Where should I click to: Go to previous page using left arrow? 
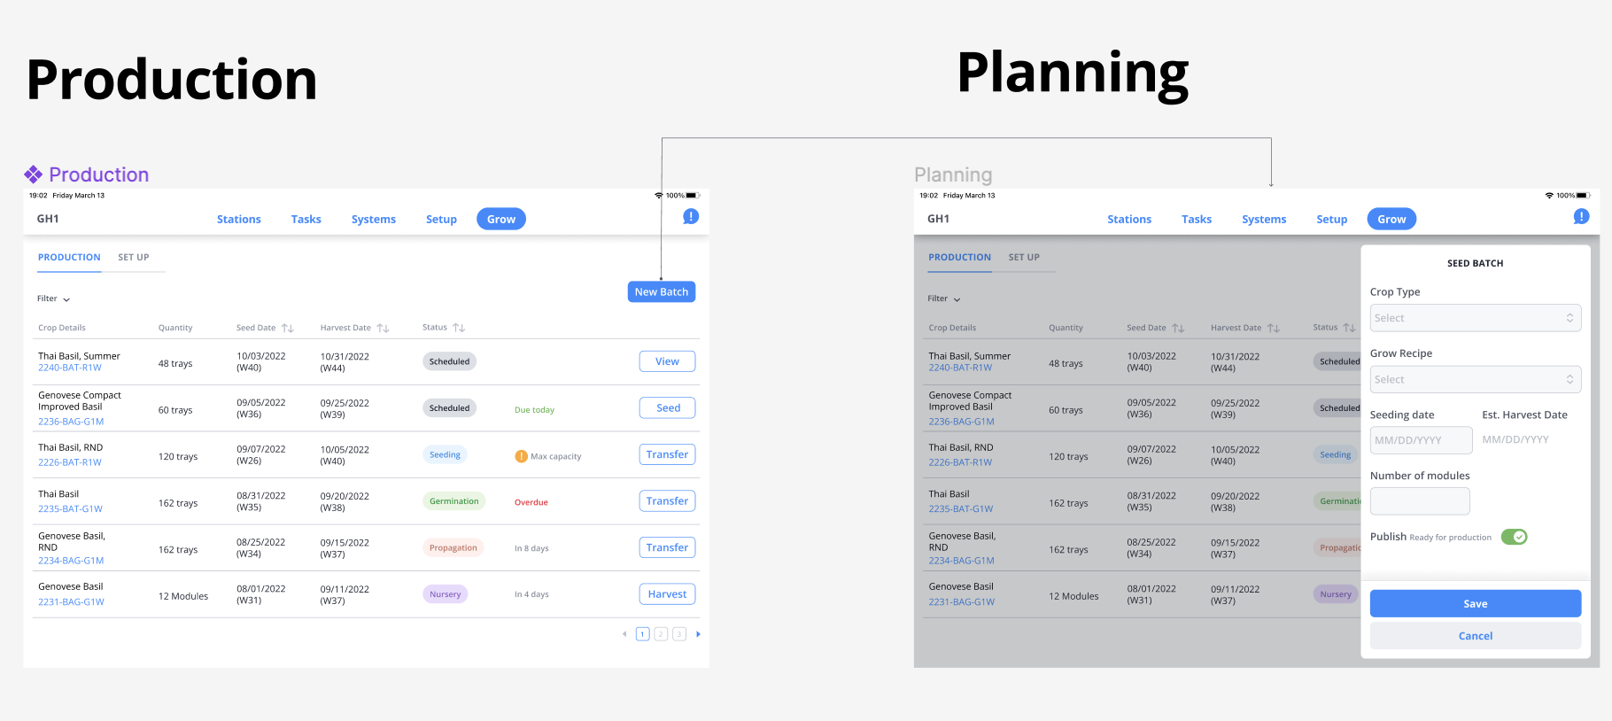click(x=624, y=634)
